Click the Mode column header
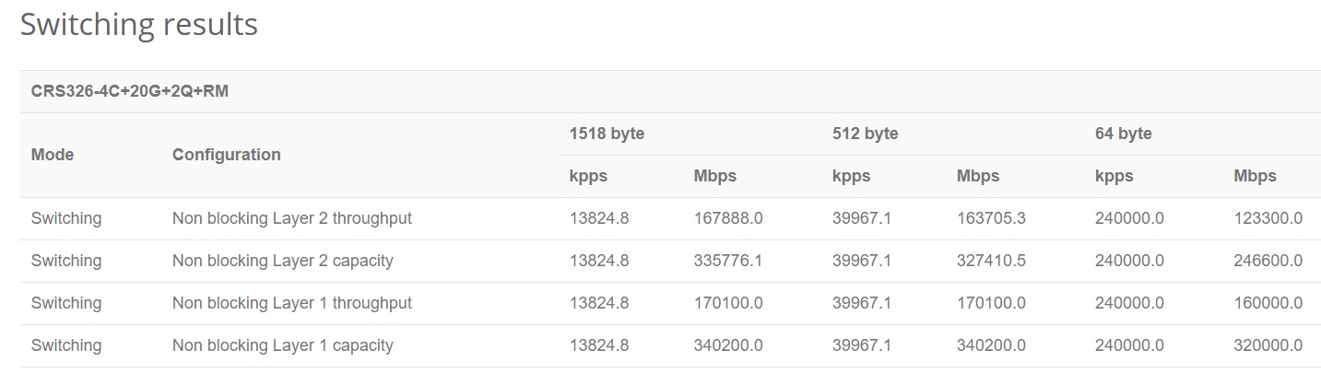This screenshot has width=1321, height=385. (53, 155)
